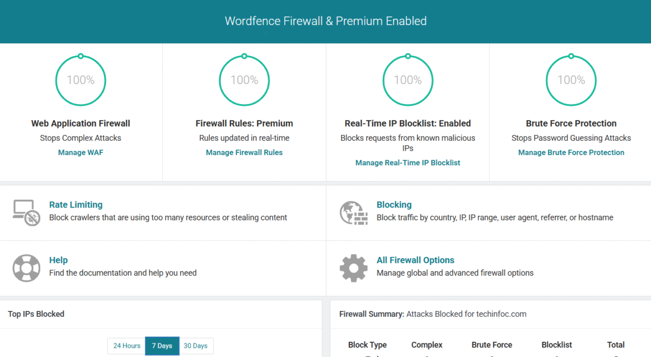Click the Rate Limiting monitor icon
This screenshot has height=357, width=651.
(x=26, y=212)
